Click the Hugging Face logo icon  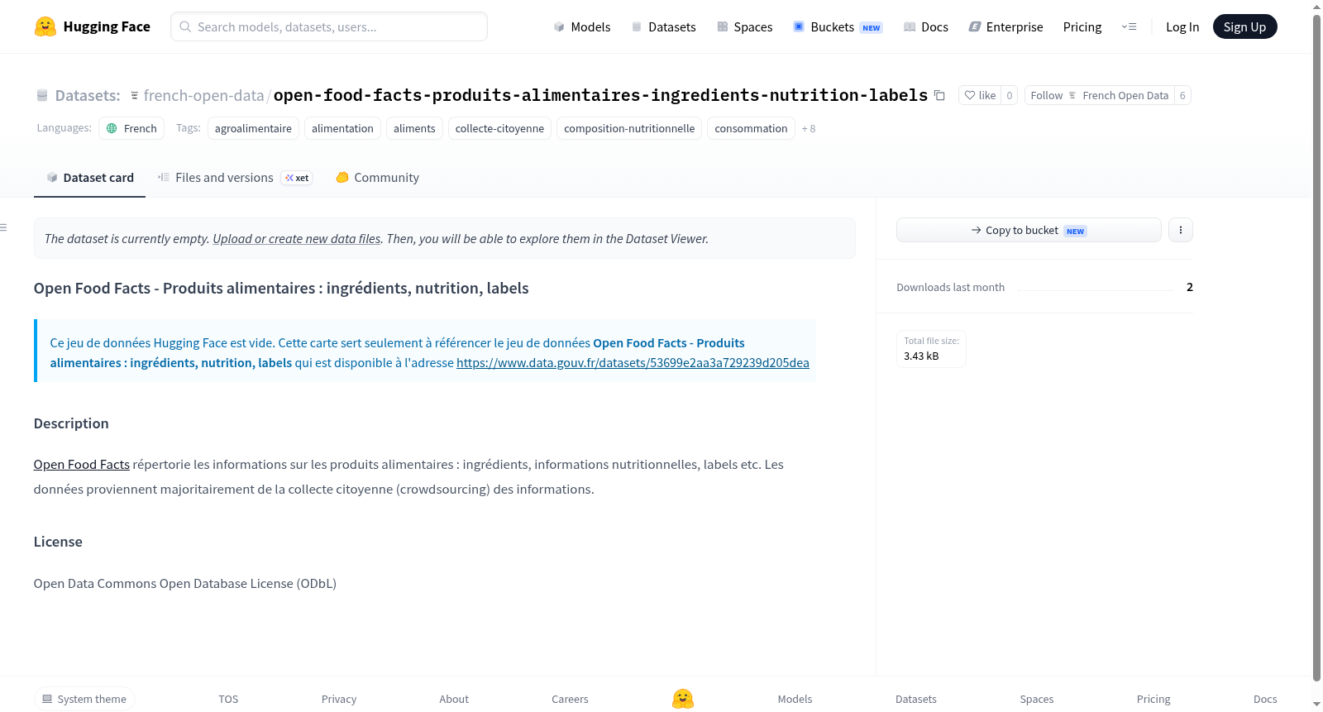click(x=45, y=26)
